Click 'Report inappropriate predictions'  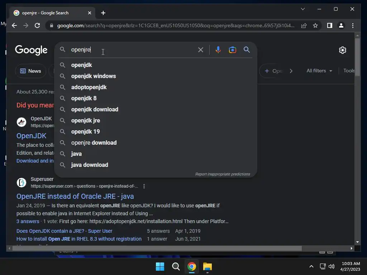pyautogui.click(x=223, y=174)
